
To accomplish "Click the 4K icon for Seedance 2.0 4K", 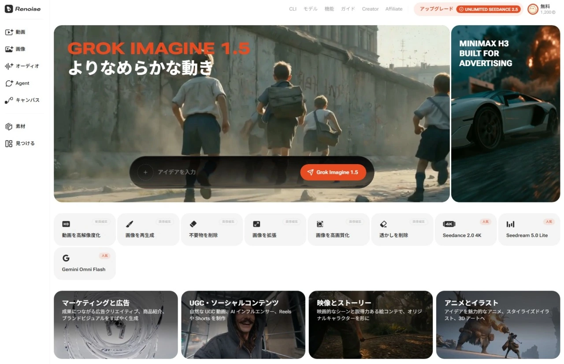I will [x=449, y=224].
